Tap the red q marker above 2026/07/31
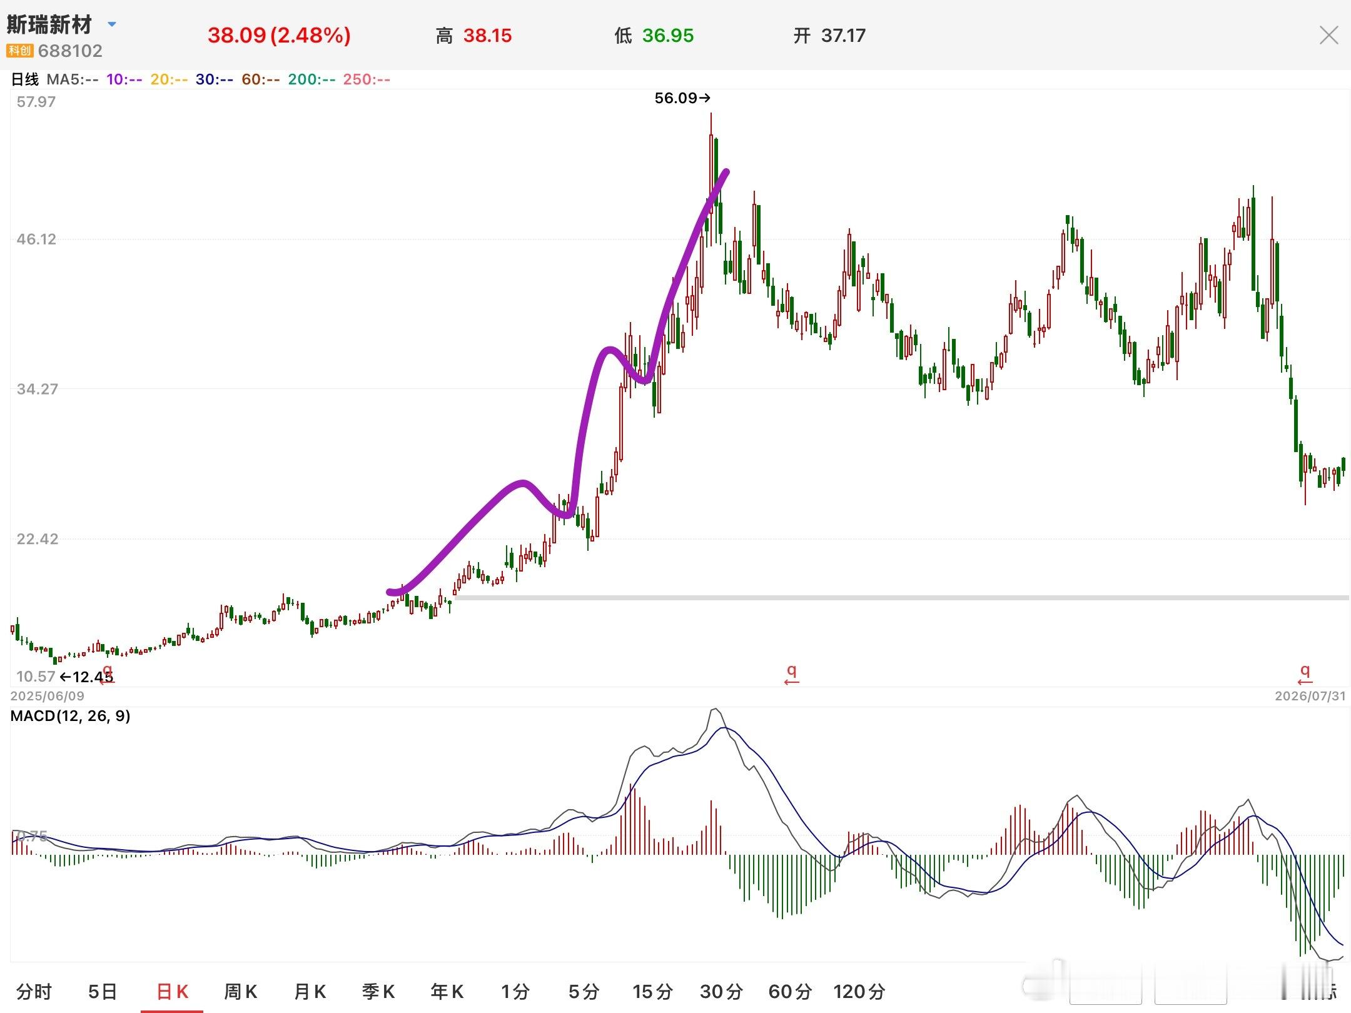The width and height of the screenshot is (1351, 1013). pyautogui.click(x=1305, y=674)
